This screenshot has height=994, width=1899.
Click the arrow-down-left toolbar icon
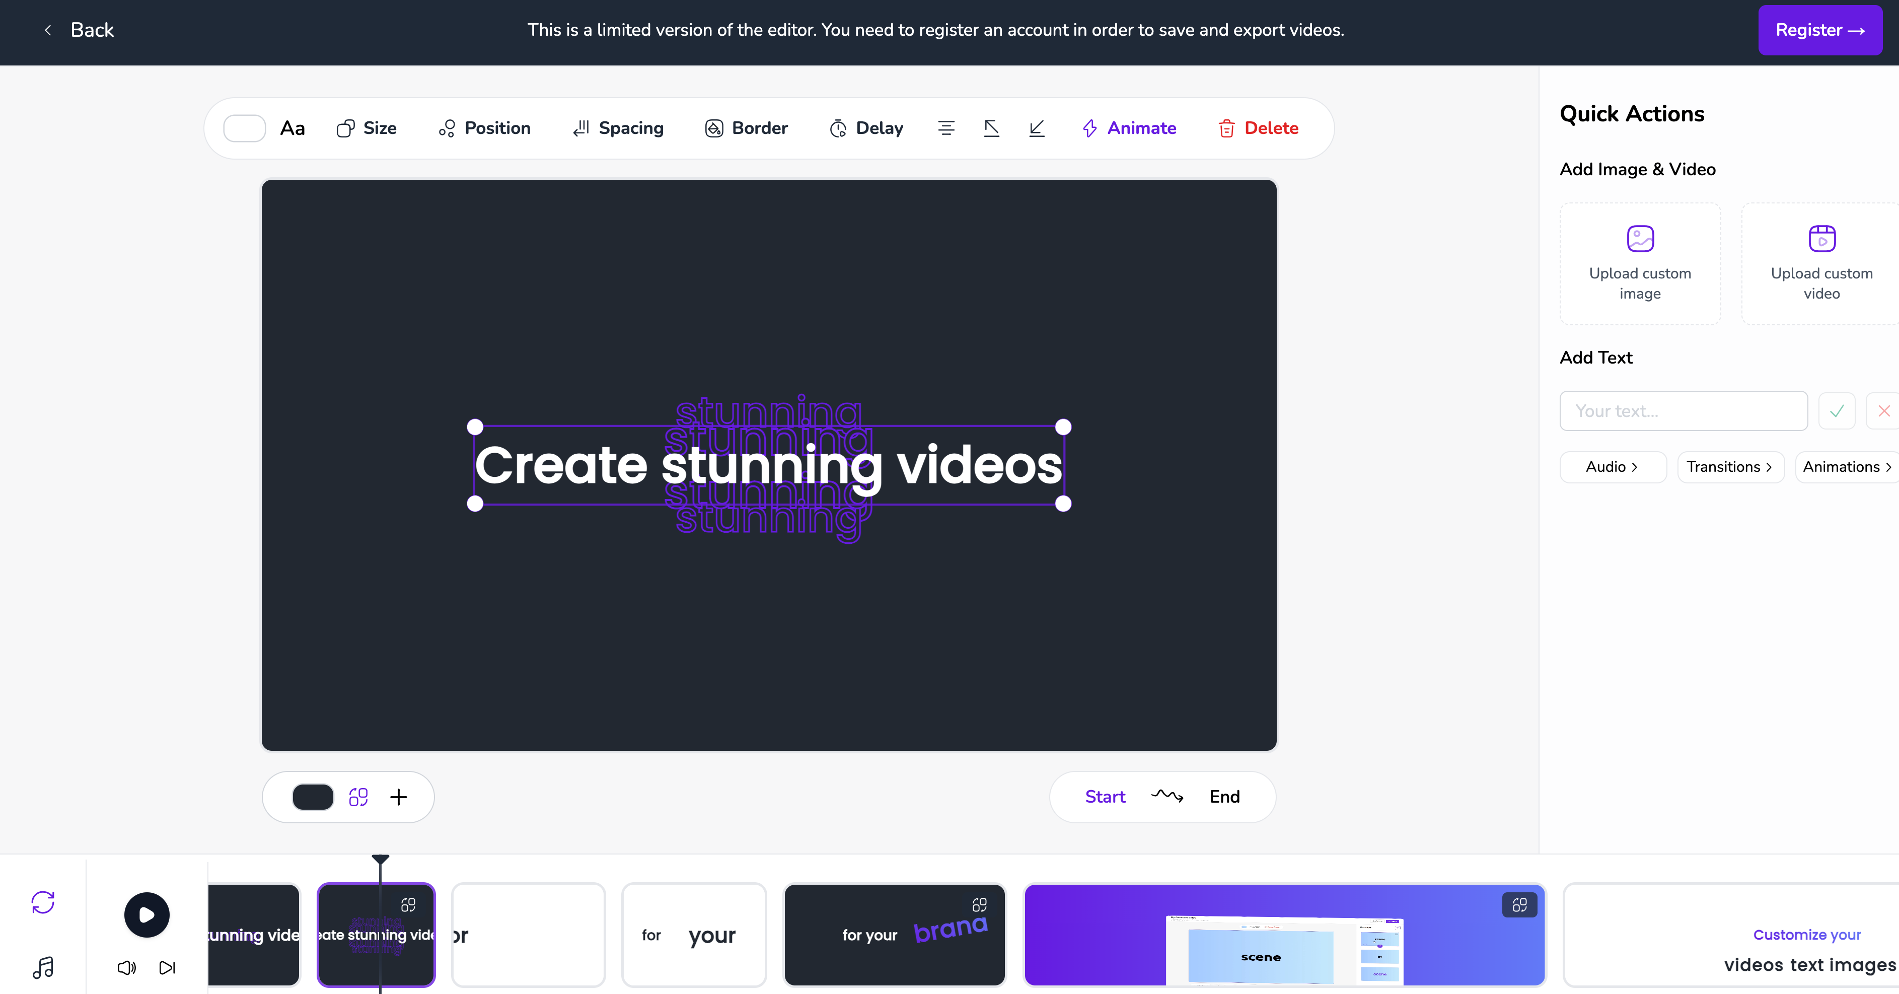click(1037, 128)
